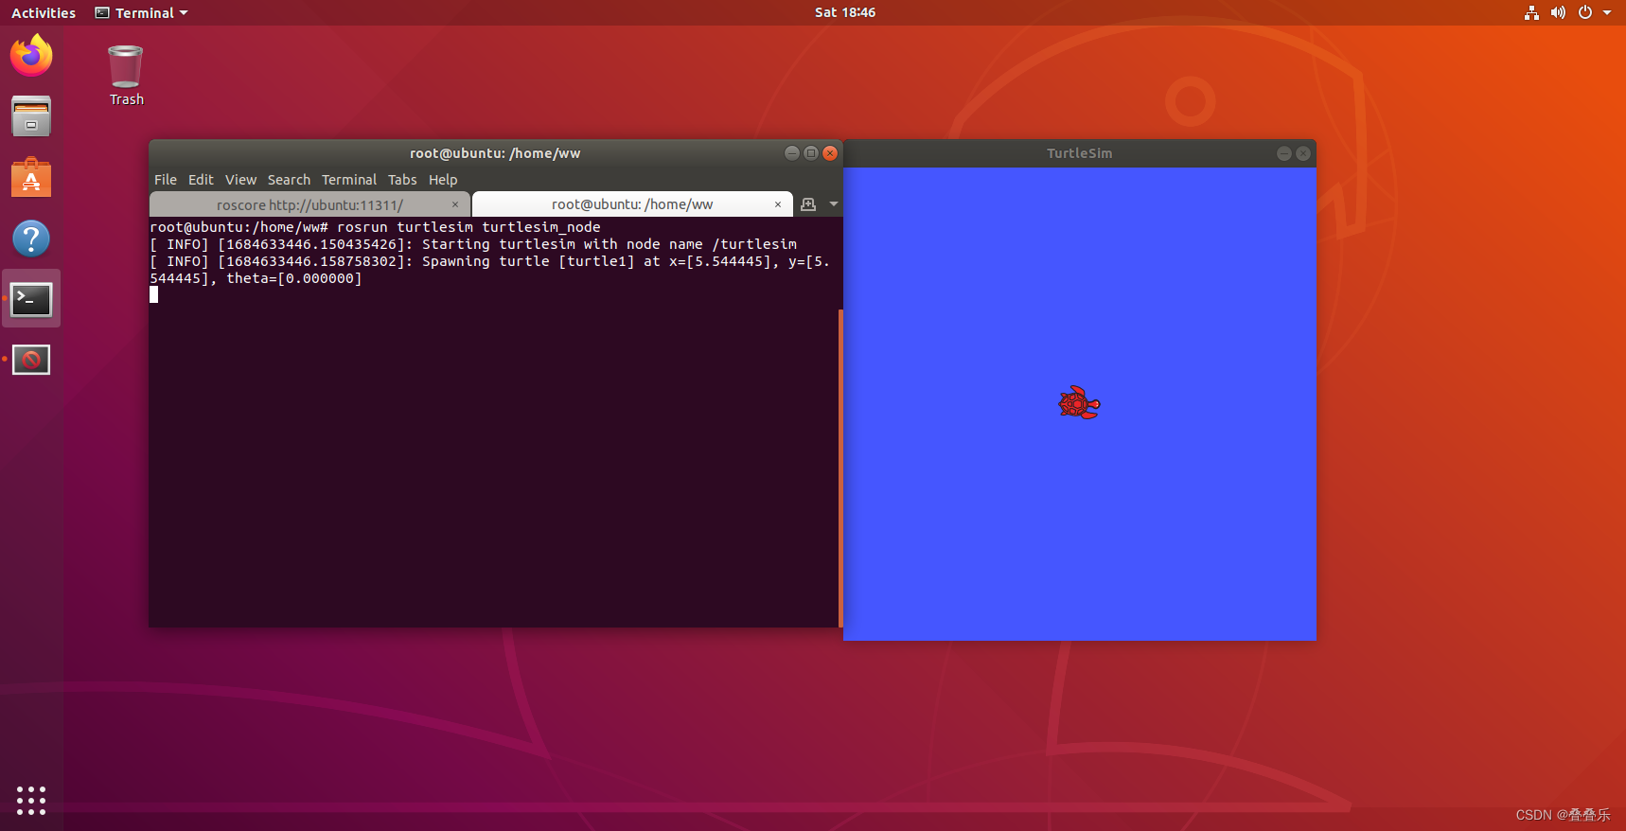The width and height of the screenshot is (1626, 831).
Task: Open the Files manager in the dock
Action: pos(31,116)
